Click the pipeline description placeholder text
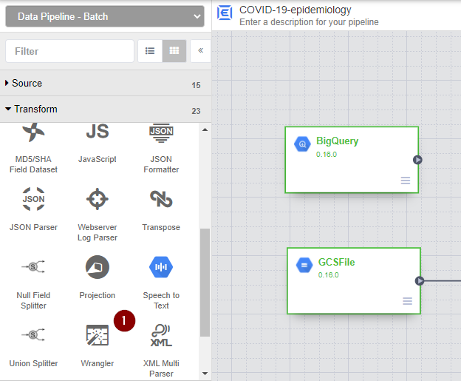This screenshot has width=461, height=381. (x=309, y=22)
